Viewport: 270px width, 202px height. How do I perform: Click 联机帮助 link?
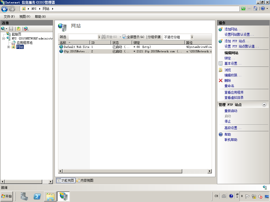click(231, 140)
